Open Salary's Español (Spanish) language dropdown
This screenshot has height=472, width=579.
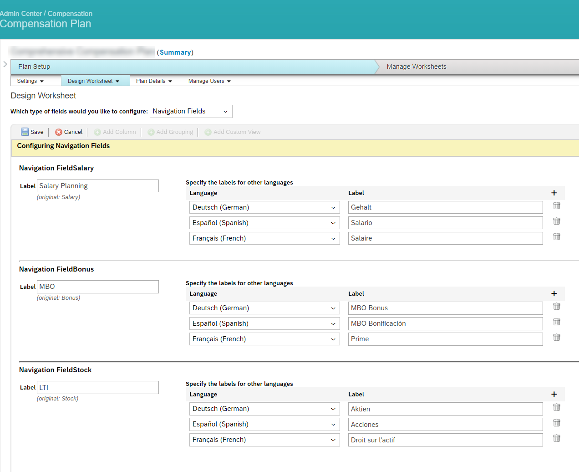tap(264, 223)
